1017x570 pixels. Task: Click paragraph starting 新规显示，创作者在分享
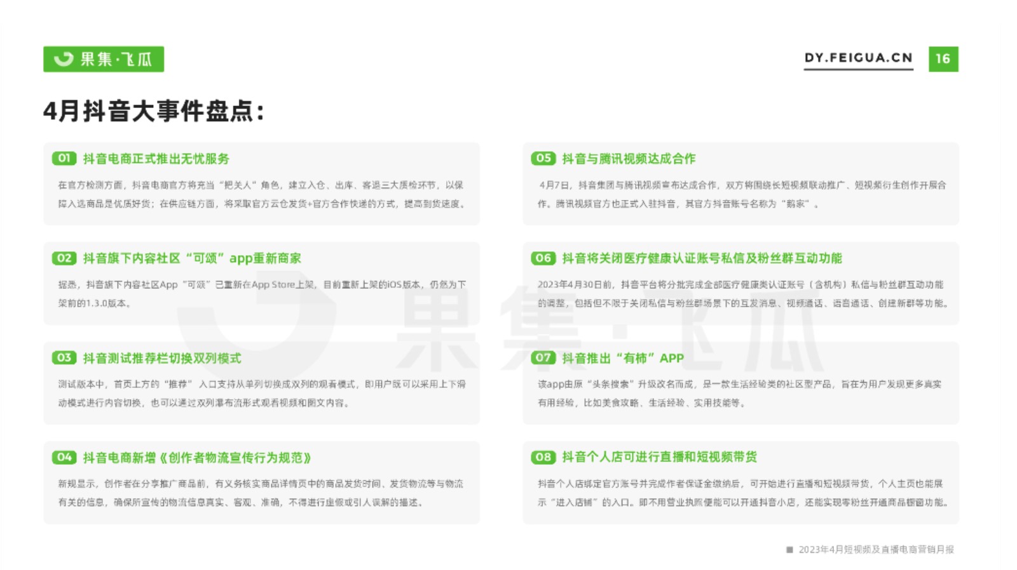point(261,493)
